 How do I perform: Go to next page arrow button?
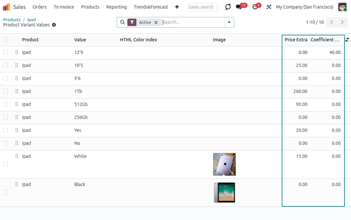342,22
